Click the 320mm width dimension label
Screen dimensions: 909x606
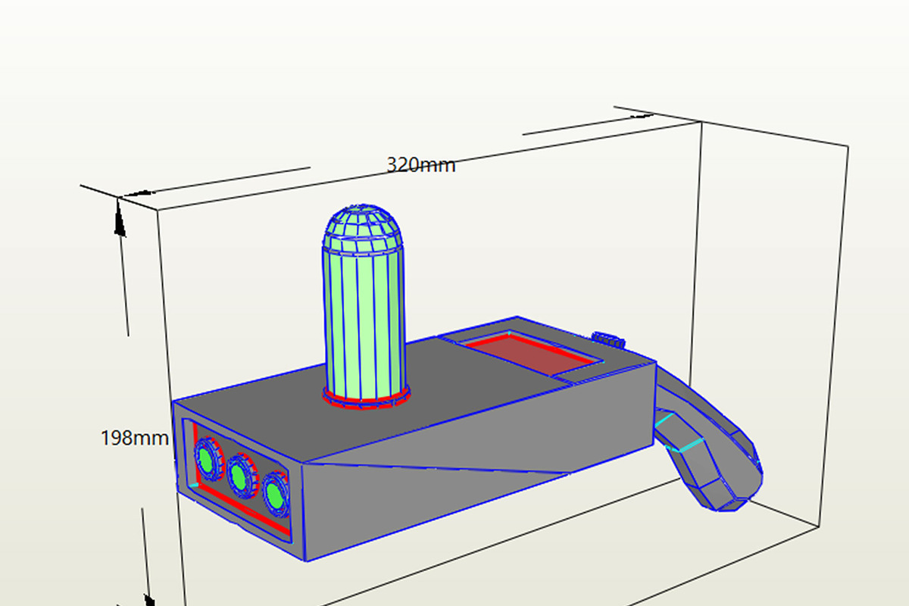click(420, 164)
